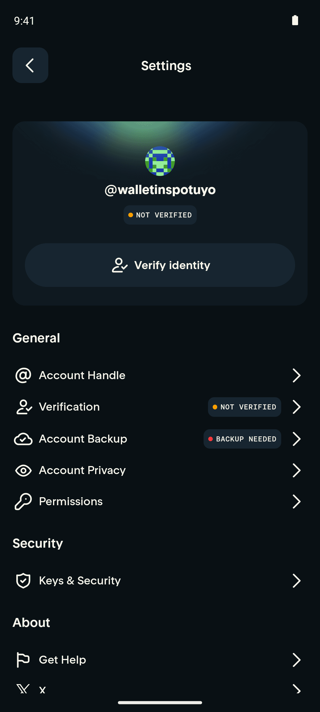Expand Permissions via its chevron
320x712 pixels.
[296, 501]
